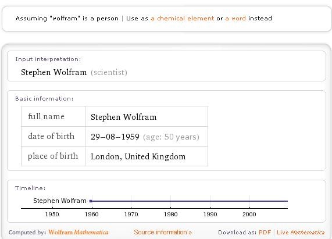This screenshot has height=239, width=332.
Task: Click the Stephen Wolfram timeline label
Action: coord(60,201)
